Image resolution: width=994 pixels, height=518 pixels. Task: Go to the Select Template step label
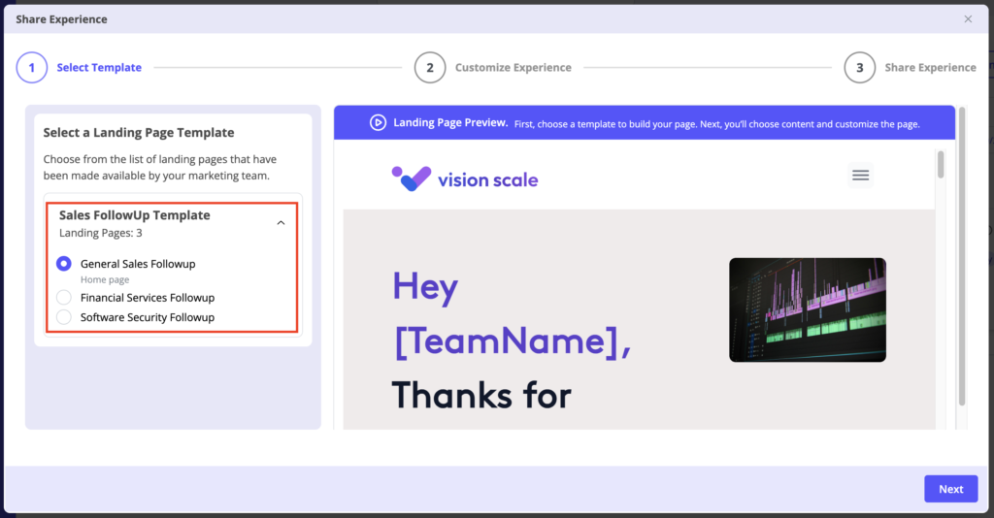click(x=99, y=68)
